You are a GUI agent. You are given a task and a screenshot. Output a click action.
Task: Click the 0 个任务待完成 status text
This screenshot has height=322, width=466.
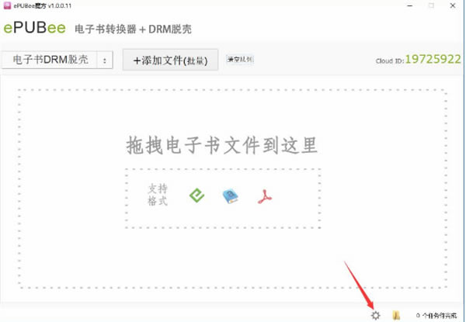pyautogui.click(x=436, y=316)
